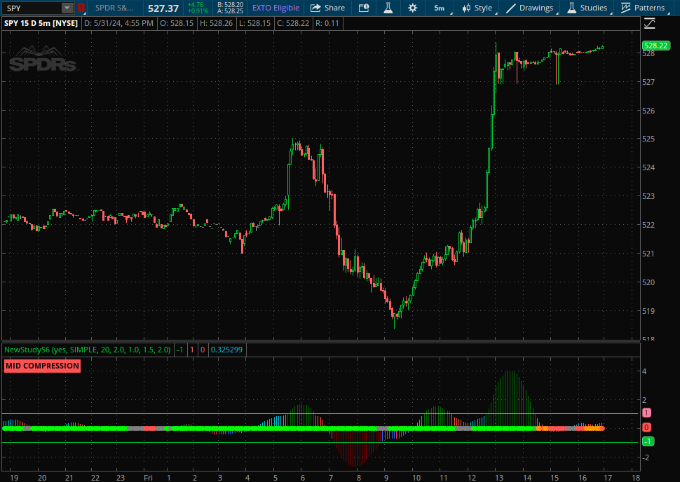This screenshot has width=680, height=482.
Task: Click the account card icon next to Share
Action: (363, 8)
